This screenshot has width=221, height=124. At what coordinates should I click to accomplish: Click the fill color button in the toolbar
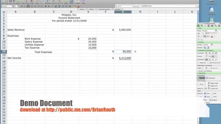pos(74,6)
